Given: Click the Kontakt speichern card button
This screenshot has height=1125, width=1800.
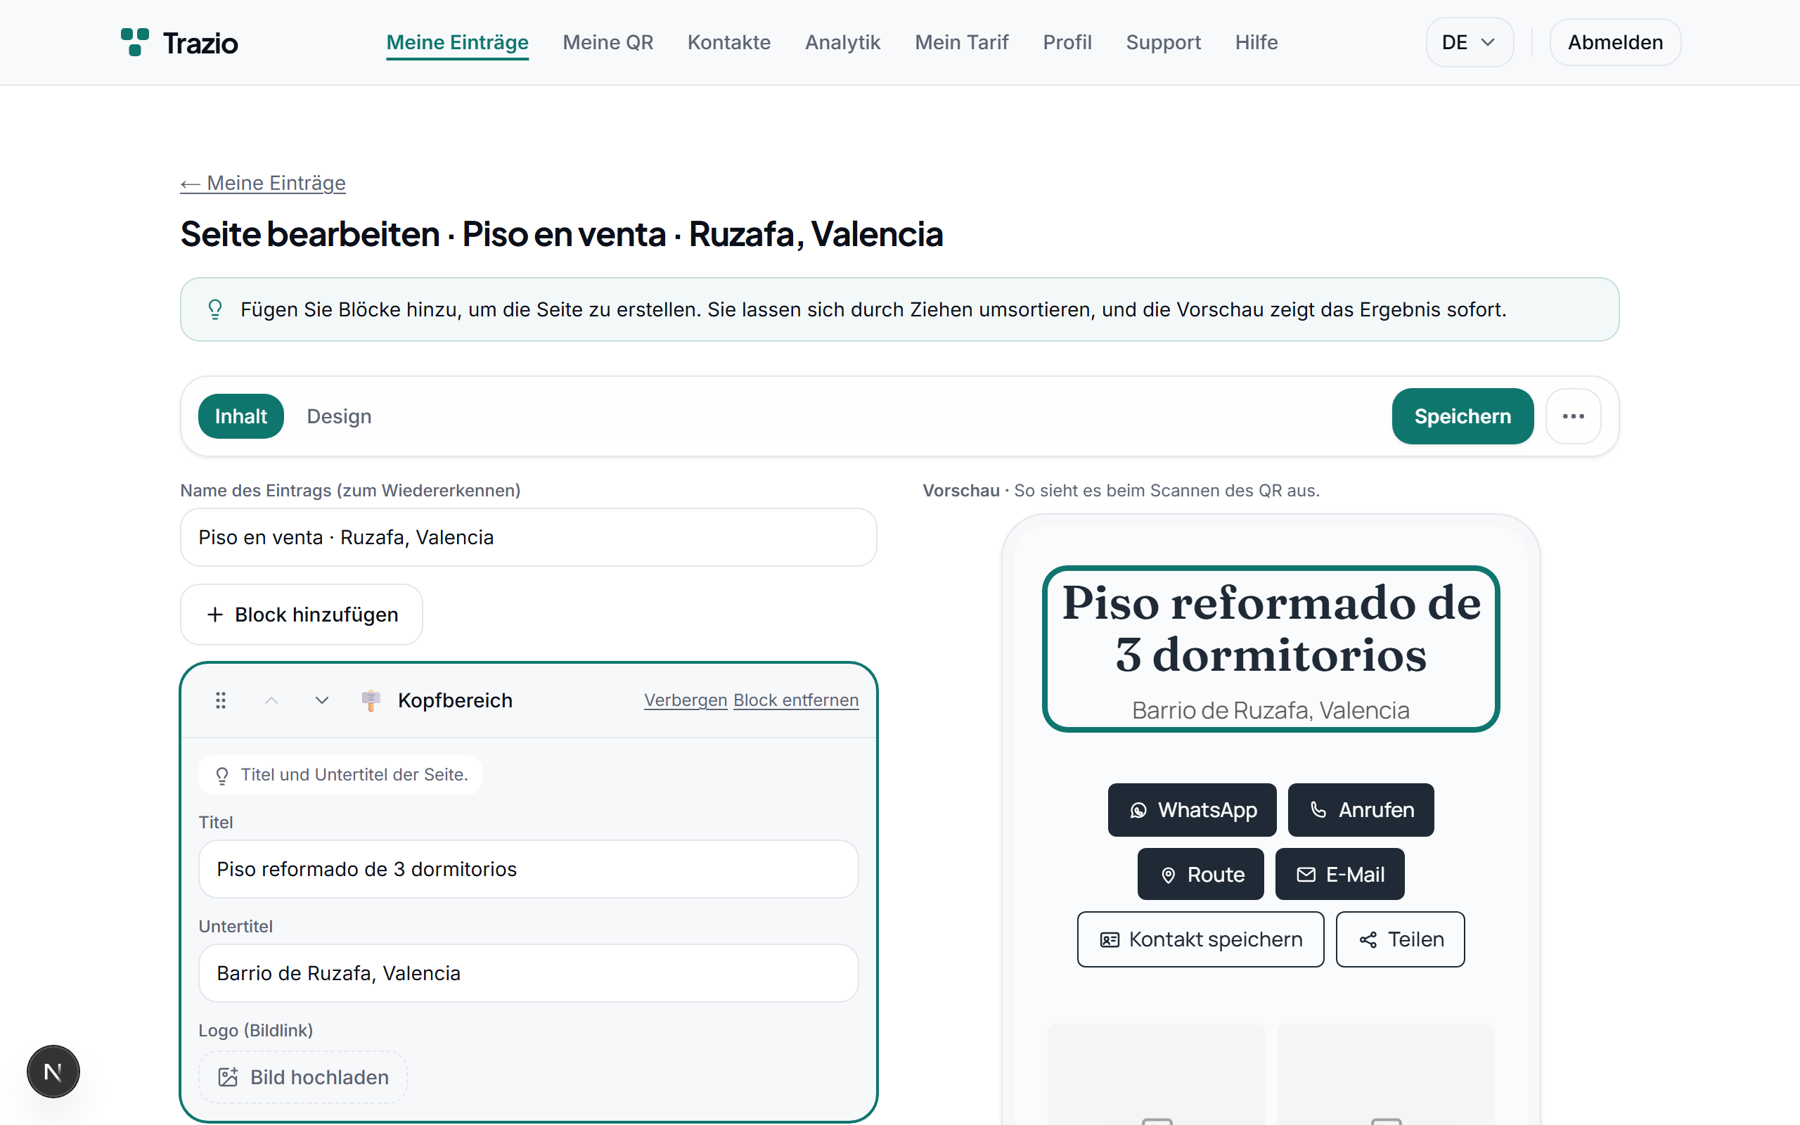Looking at the screenshot, I should click(x=1200, y=939).
